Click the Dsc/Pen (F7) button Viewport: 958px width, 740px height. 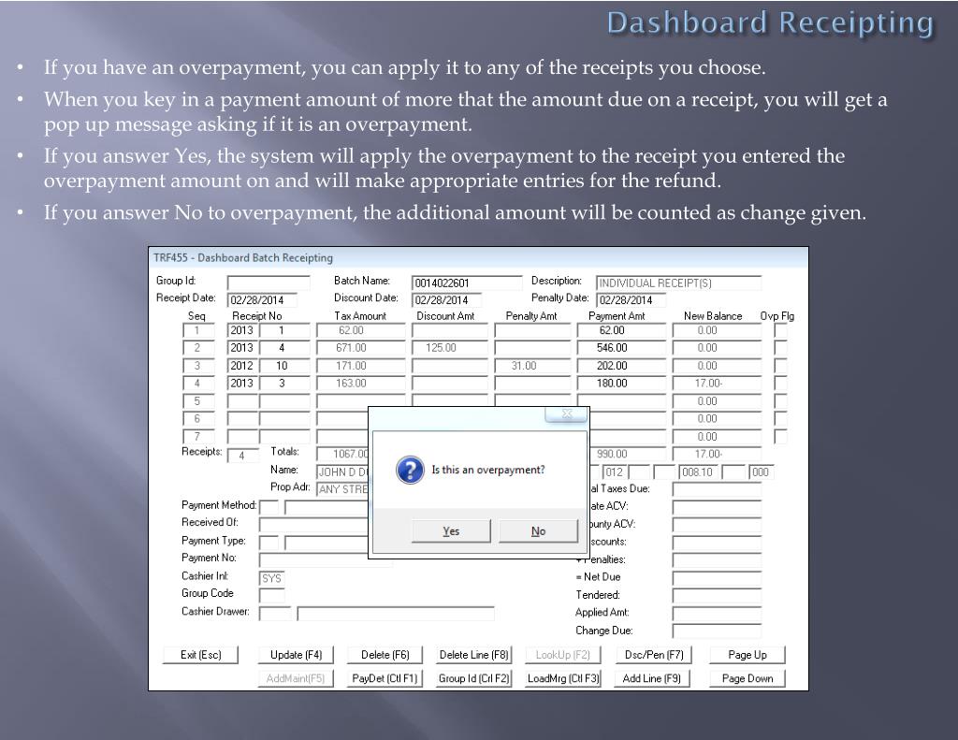click(x=654, y=655)
